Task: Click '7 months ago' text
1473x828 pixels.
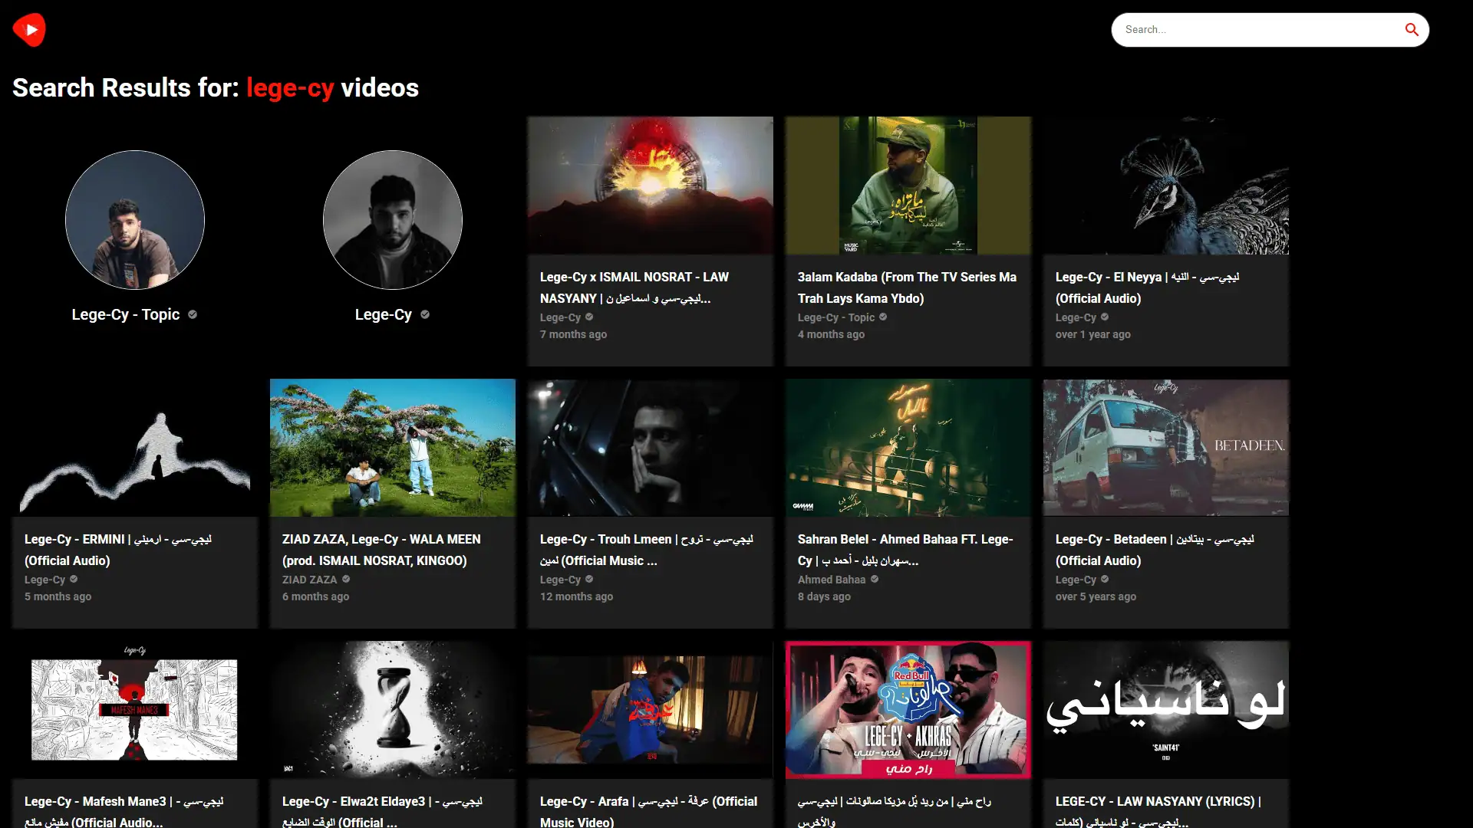Action: (x=573, y=334)
